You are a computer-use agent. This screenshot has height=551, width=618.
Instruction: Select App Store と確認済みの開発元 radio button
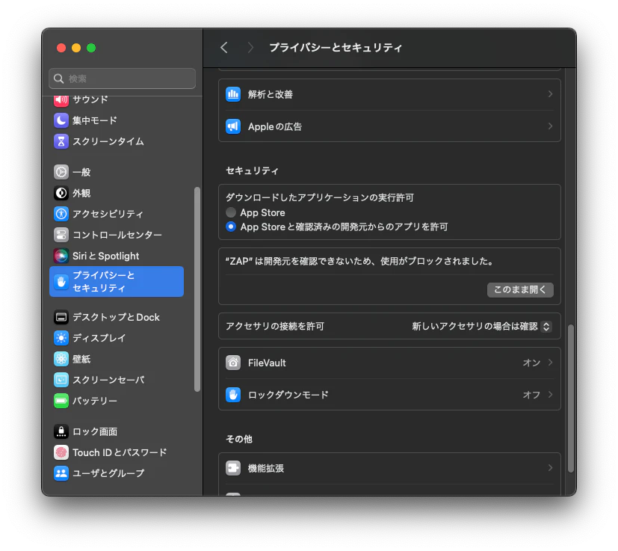pos(231,227)
